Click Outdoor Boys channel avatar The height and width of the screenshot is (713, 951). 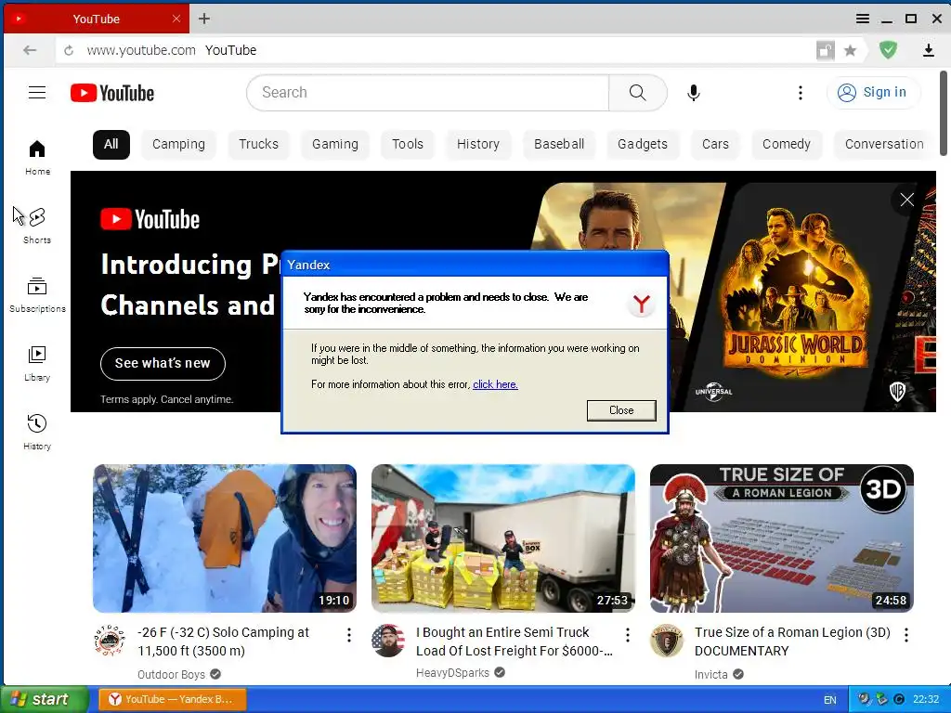click(110, 641)
